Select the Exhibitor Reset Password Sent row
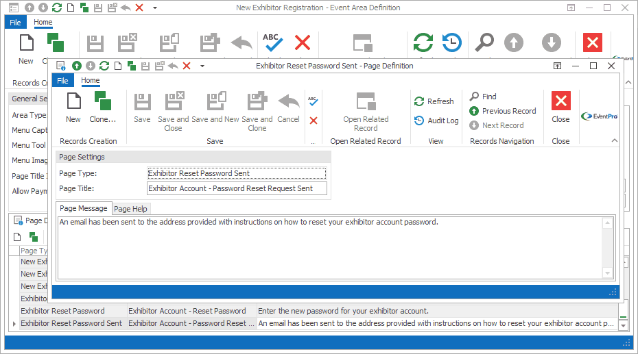 [x=318, y=323]
